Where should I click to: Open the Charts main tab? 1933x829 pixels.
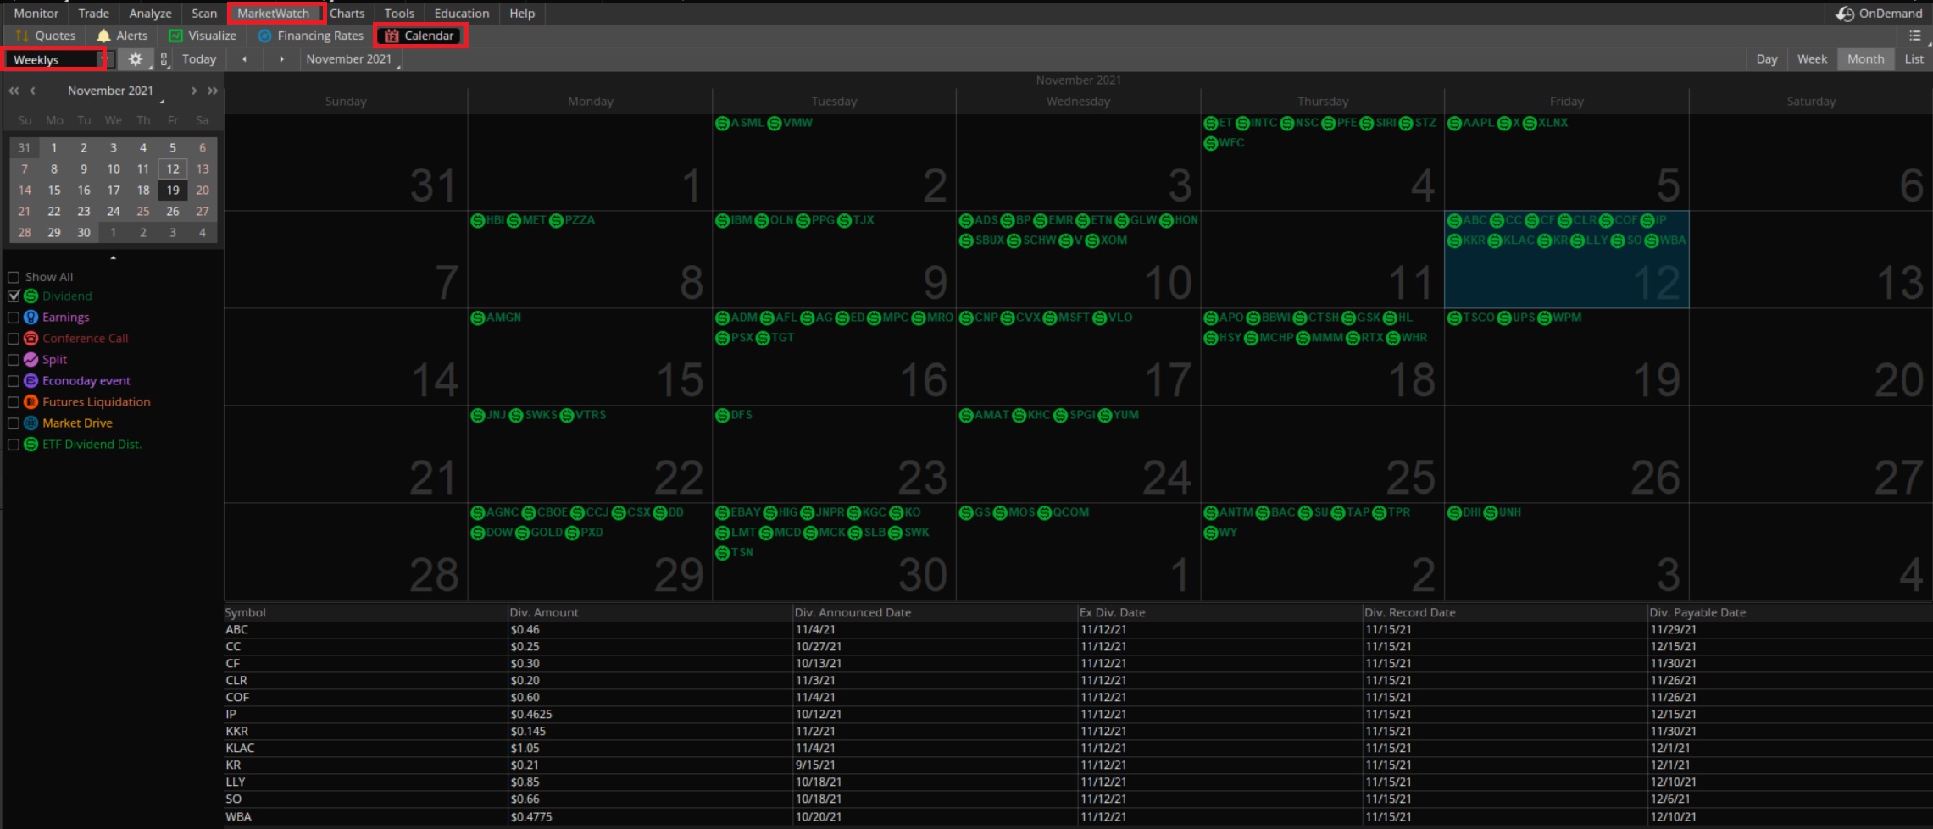(x=347, y=14)
